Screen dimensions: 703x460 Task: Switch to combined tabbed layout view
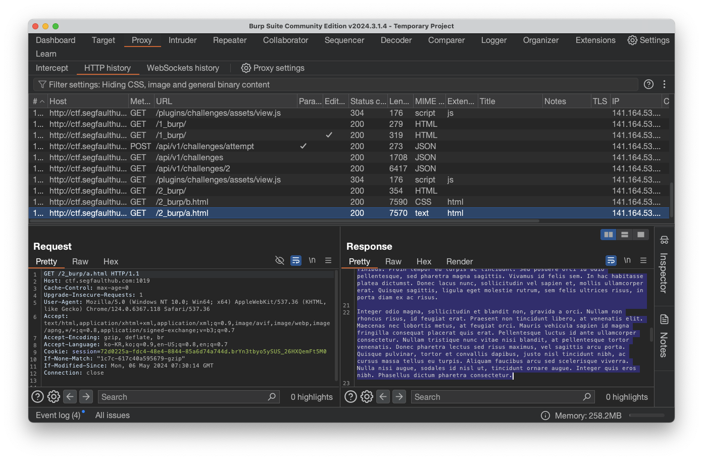click(x=641, y=235)
